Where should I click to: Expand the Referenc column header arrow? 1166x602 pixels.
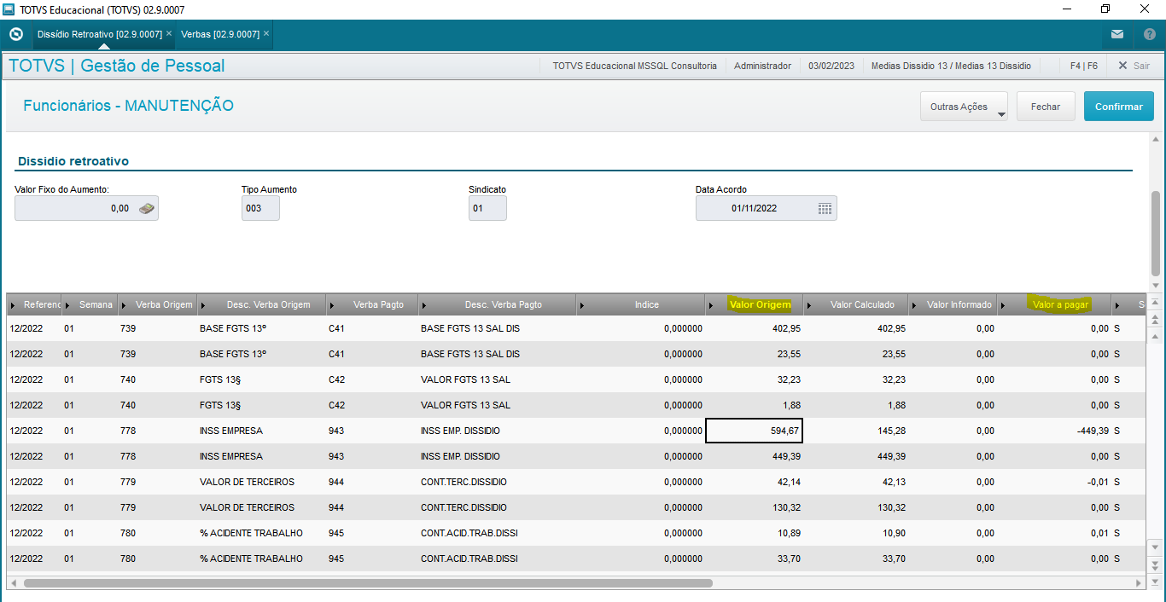[x=14, y=304]
